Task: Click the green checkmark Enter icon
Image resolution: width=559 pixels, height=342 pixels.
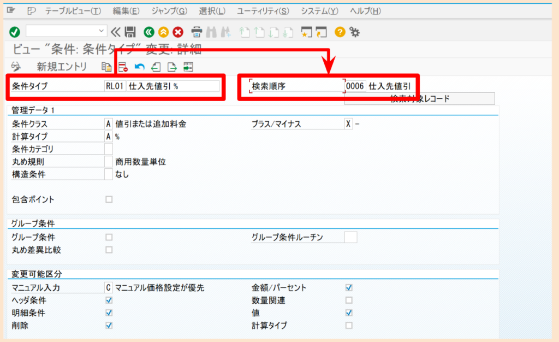Action: [x=15, y=32]
